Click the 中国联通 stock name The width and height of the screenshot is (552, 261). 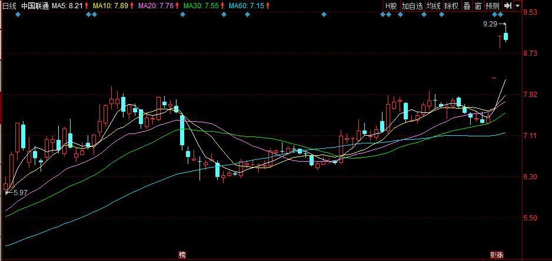[x=35, y=6]
